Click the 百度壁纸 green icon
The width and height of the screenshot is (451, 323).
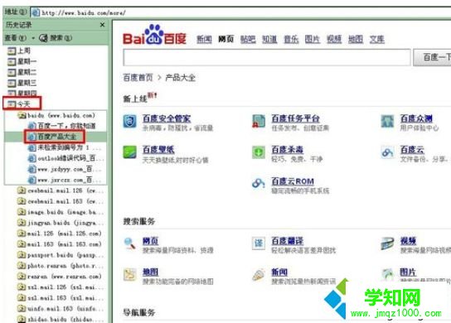coord(129,152)
